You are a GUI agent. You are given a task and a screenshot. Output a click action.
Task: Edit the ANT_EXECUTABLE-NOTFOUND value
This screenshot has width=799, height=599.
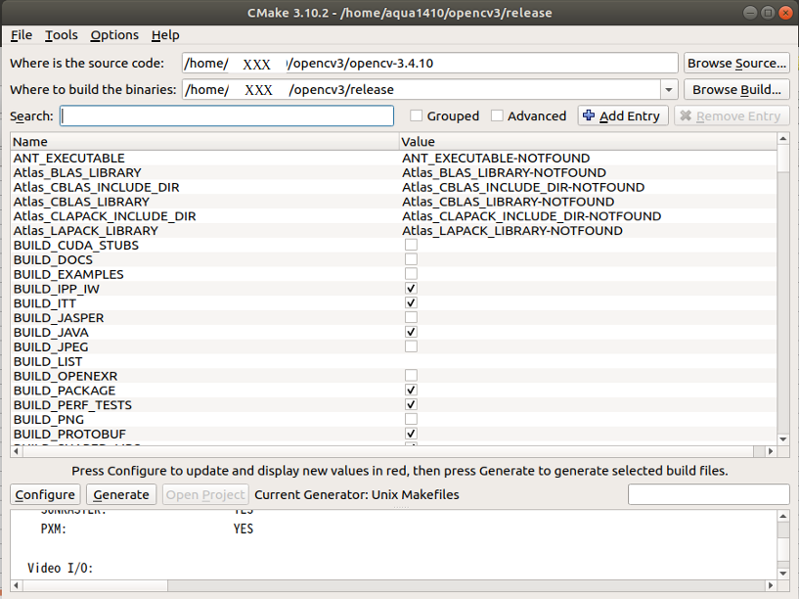496,158
